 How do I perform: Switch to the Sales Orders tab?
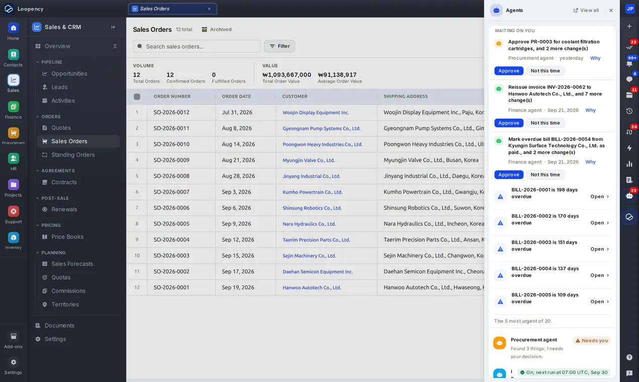(173, 9)
